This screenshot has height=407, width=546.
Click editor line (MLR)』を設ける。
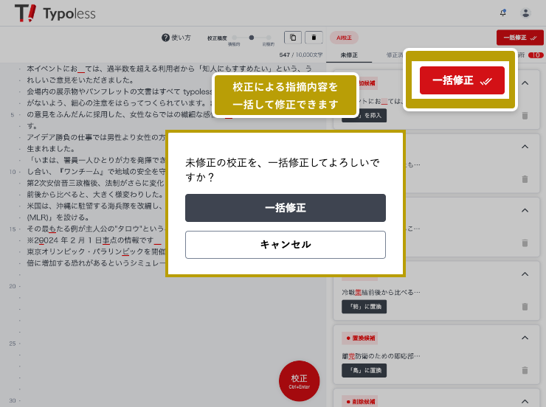click(x=58, y=218)
